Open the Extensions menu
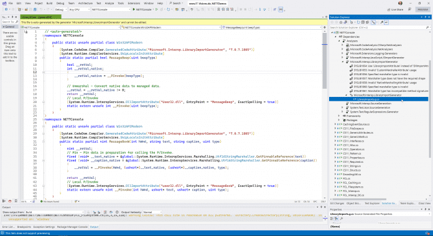The height and width of the screenshot is (236, 433). coord(134,3)
